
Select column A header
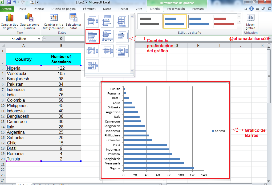point(23,46)
